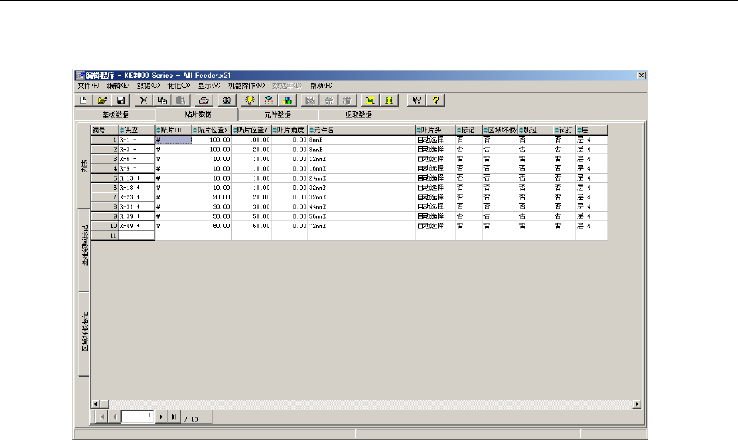Image resolution: width=738 pixels, height=440 pixels.
Task: Sort by the 元件名 column header
Action: coord(361,129)
